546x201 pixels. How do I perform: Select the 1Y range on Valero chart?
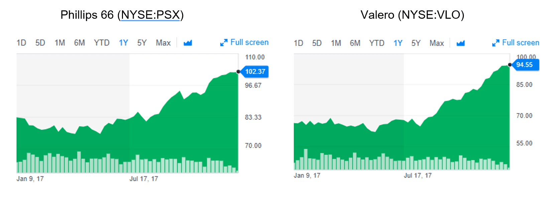(397, 43)
